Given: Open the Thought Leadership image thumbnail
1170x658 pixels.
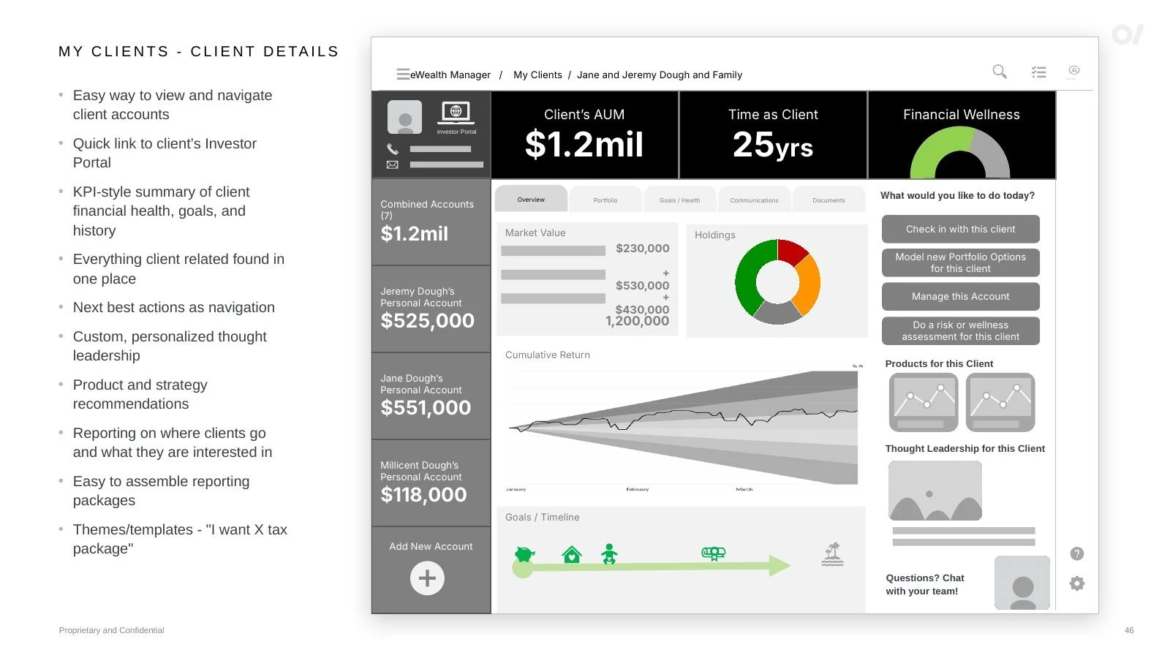Looking at the screenshot, I should pos(935,491).
